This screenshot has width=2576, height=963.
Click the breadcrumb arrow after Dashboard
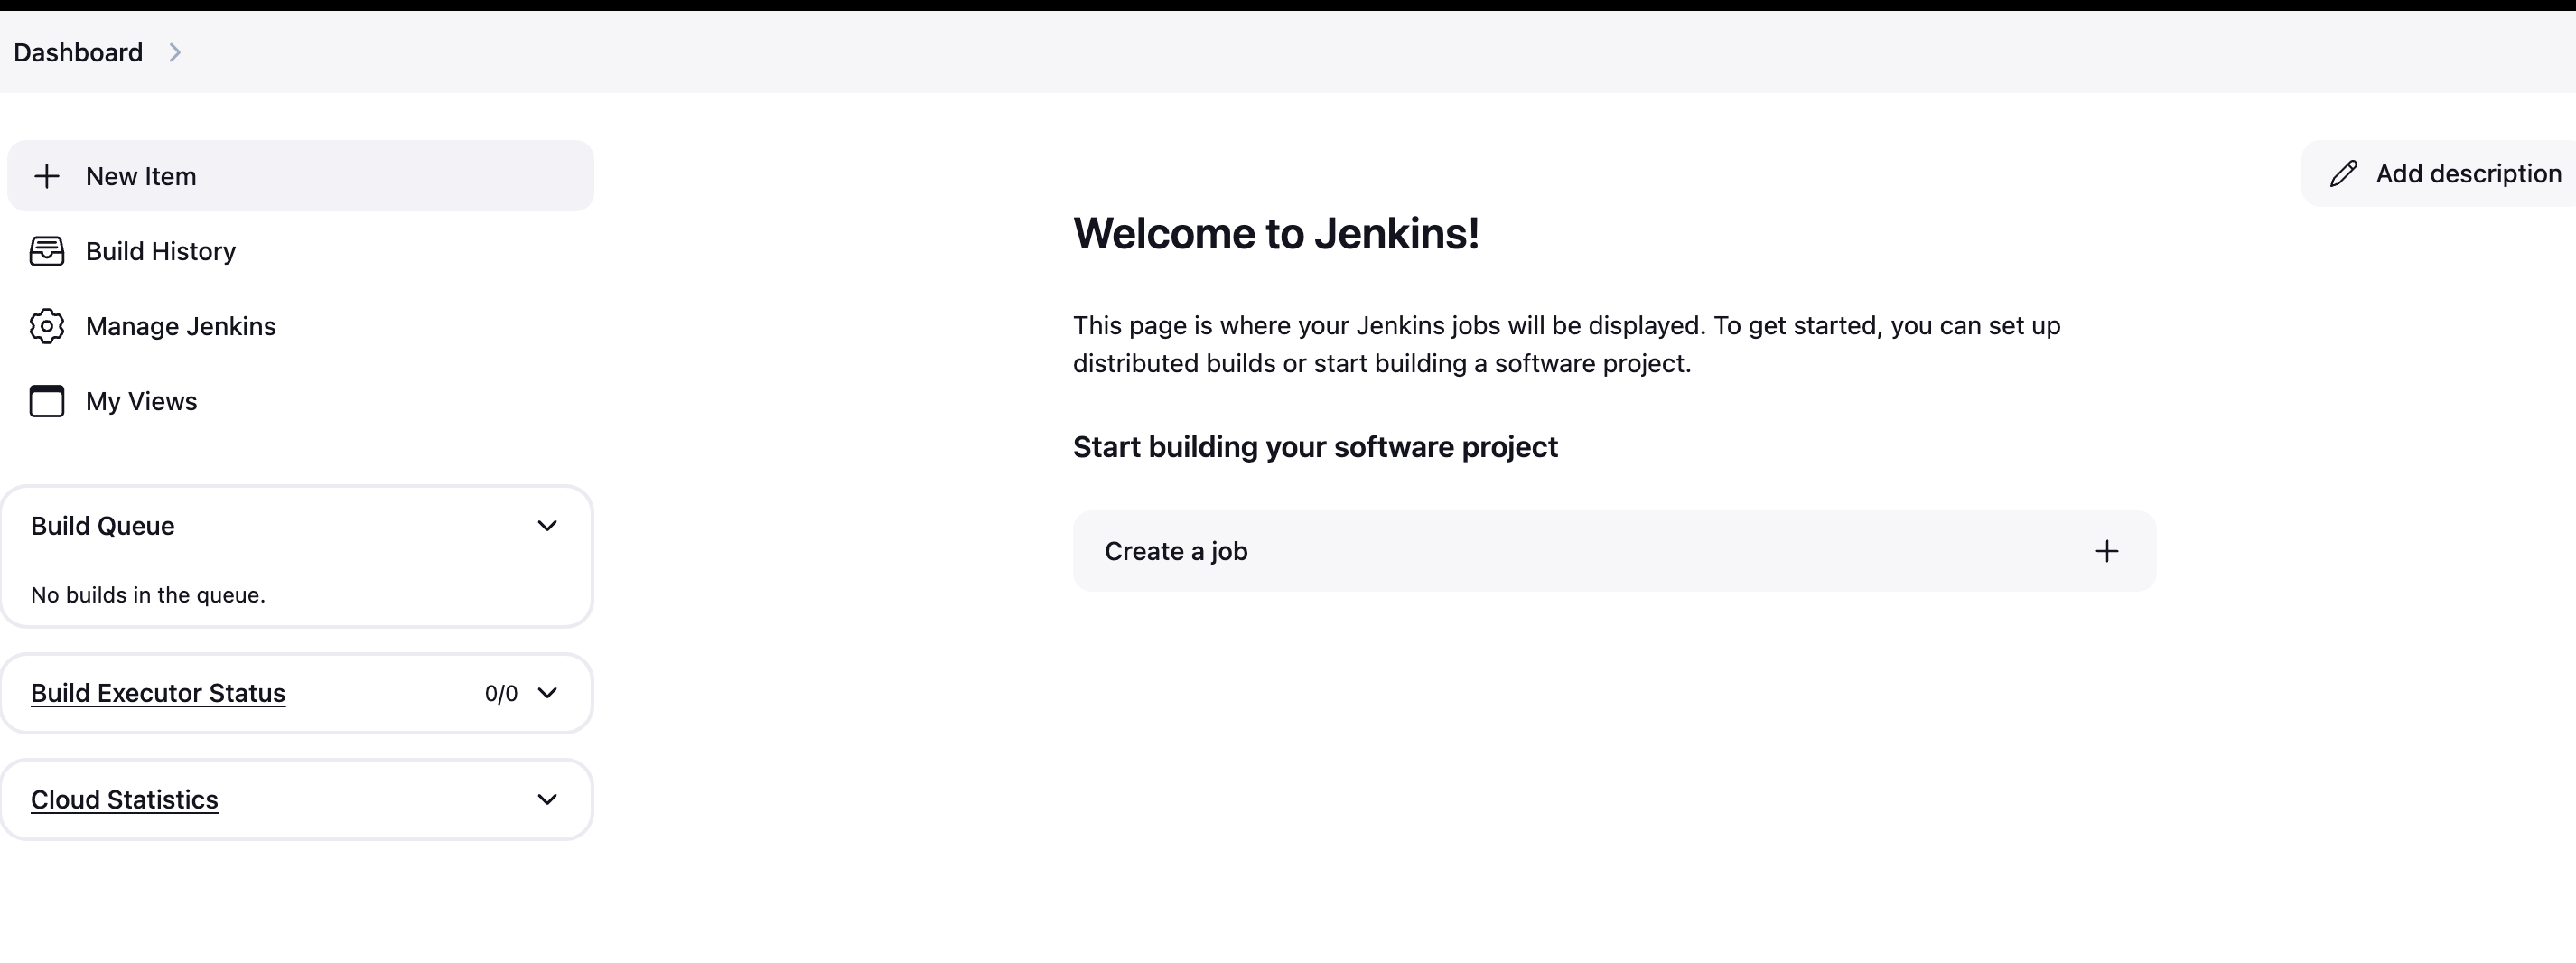pos(175,53)
